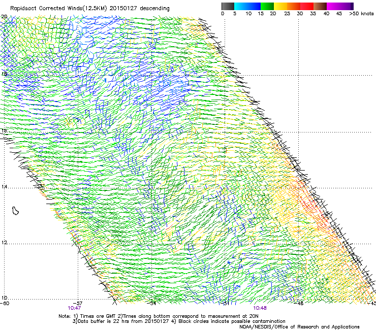The width and height of the screenshot is (376, 330).
Task: Click the 18 latitude label
Action: click(x=4, y=74)
